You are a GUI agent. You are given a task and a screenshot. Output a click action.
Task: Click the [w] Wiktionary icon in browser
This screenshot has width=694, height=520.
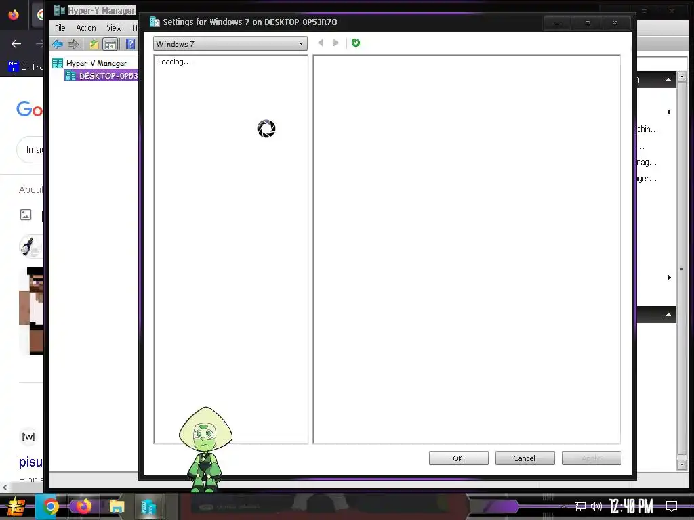[x=28, y=437]
